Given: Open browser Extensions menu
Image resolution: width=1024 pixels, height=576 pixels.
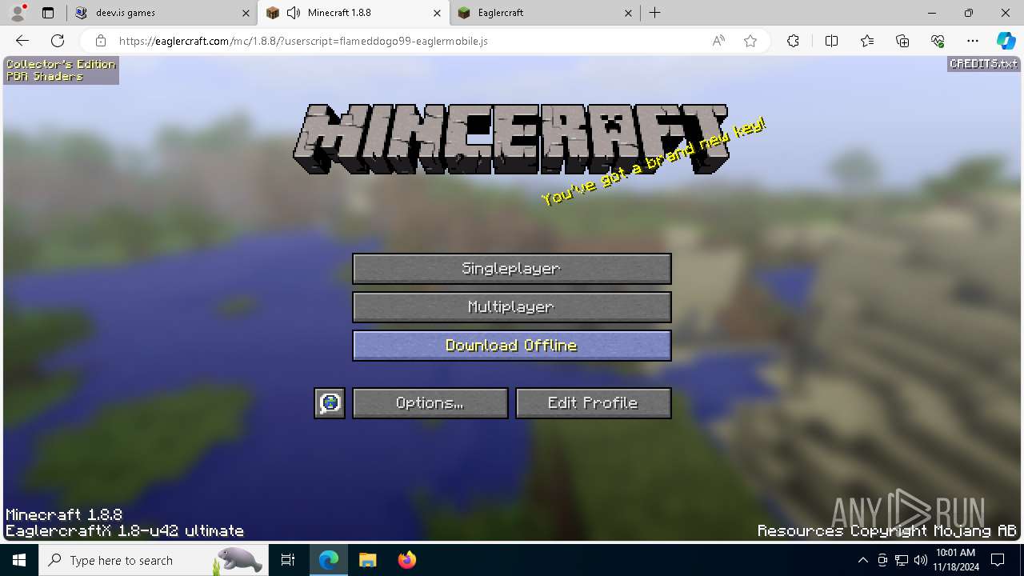Looking at the screenshot, I should 793,41.
